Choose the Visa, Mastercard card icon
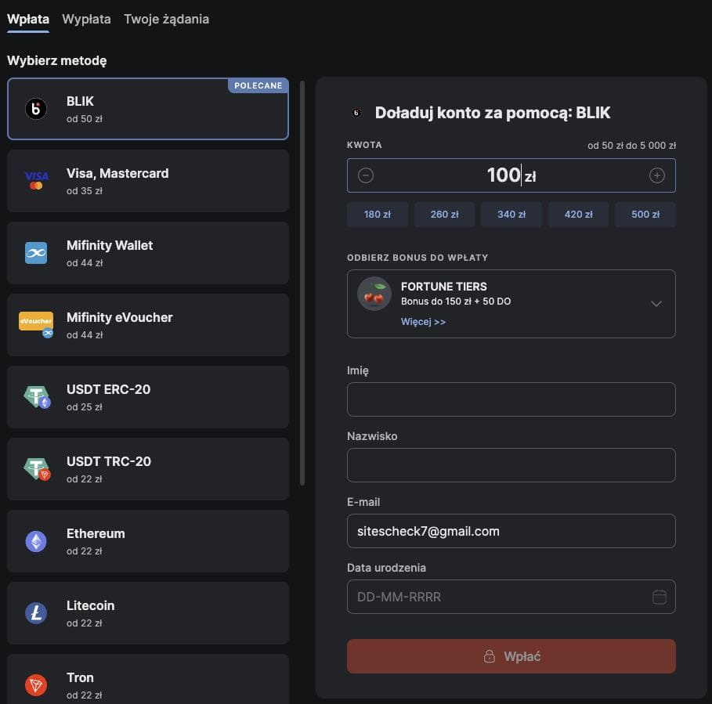 [x=36, y=181]
